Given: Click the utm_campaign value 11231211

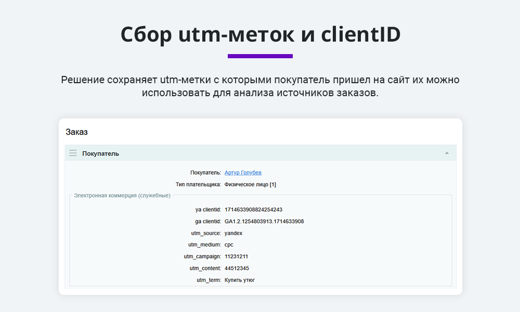Looking at the screenshot, I should [236, 256].
